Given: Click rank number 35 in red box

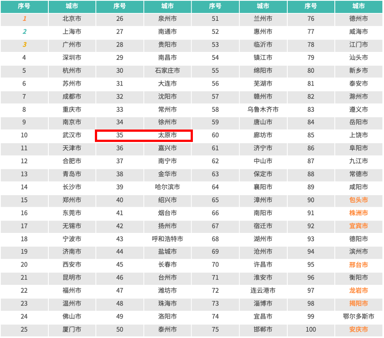Looking at the screenshot, I should click(120, 135).
